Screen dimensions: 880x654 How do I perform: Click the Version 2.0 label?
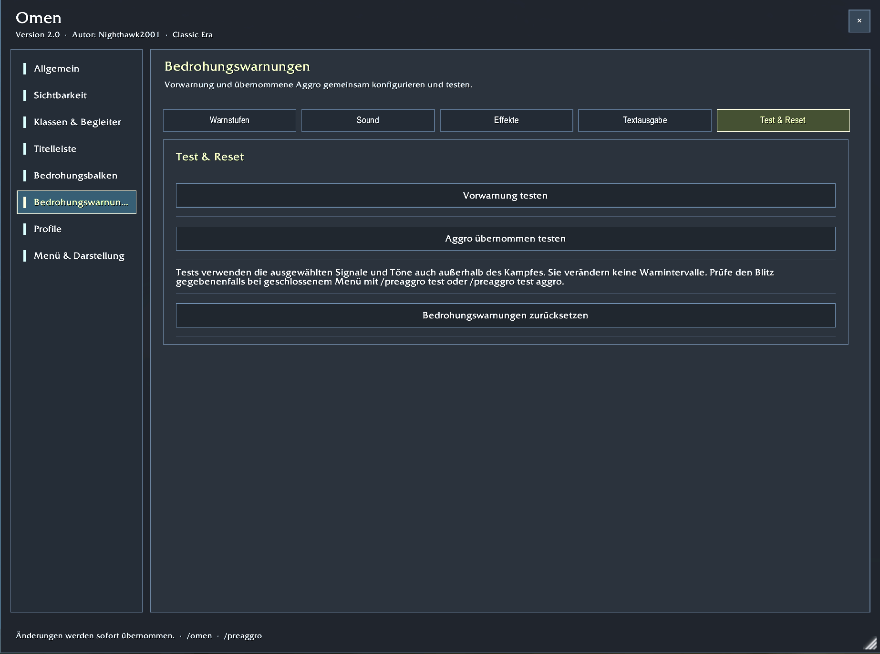(38, 35)
